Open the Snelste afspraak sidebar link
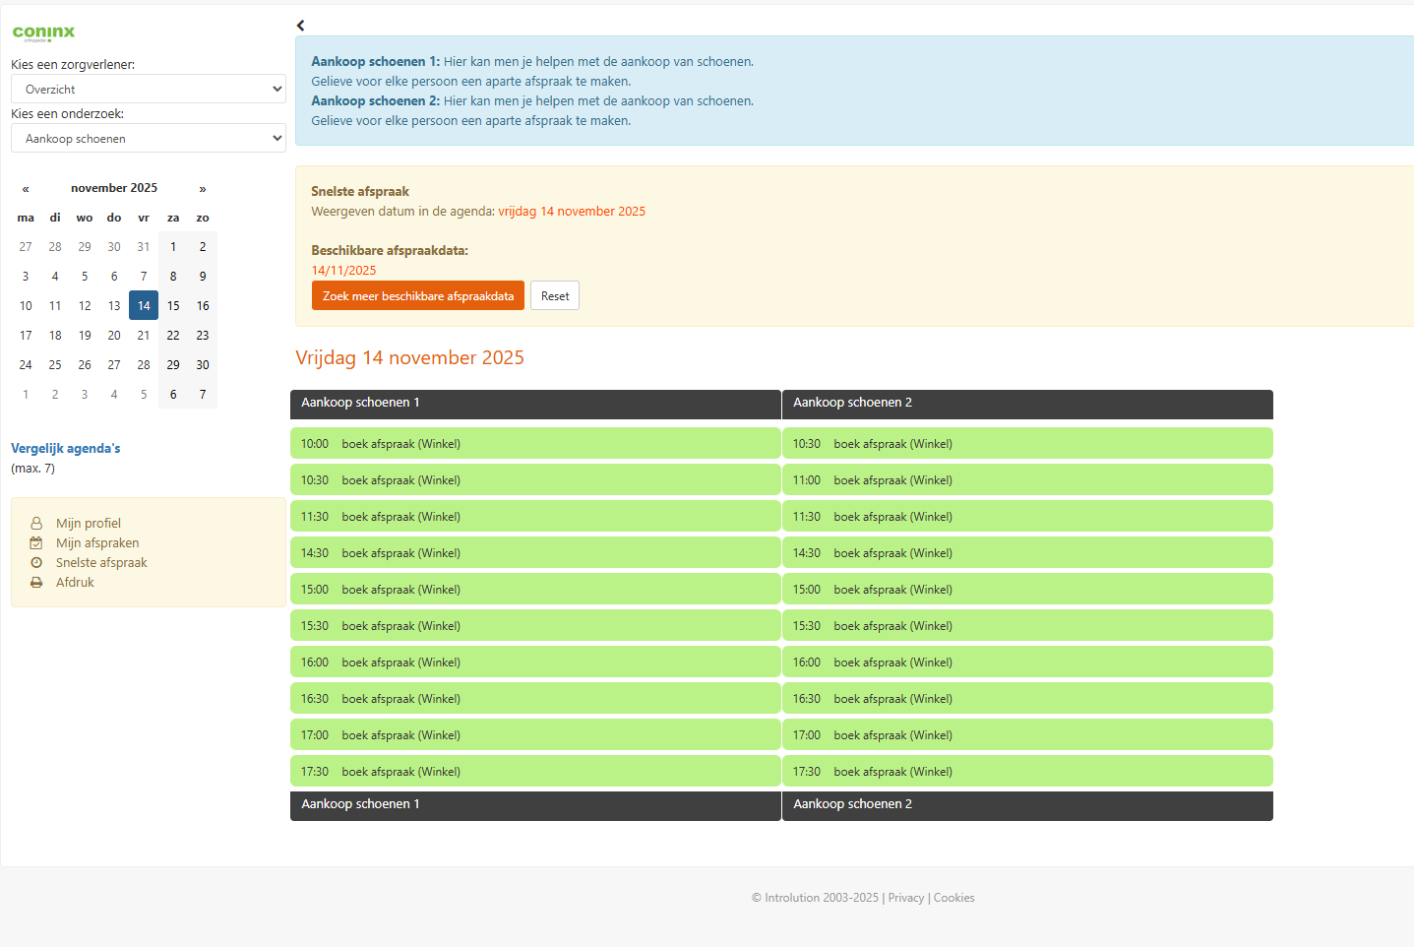This screenshot has height=947, width=1414. tap(101, 563)
